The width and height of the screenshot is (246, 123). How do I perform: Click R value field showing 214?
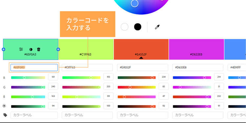click(x=219, y=77)
